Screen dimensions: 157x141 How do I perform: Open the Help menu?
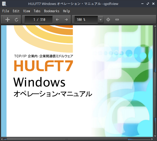click(x=67, y=11)
